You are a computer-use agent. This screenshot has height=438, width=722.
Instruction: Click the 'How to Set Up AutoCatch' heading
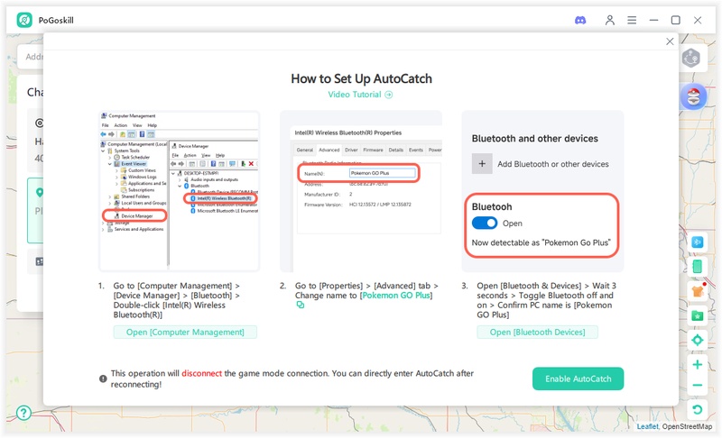362,78
